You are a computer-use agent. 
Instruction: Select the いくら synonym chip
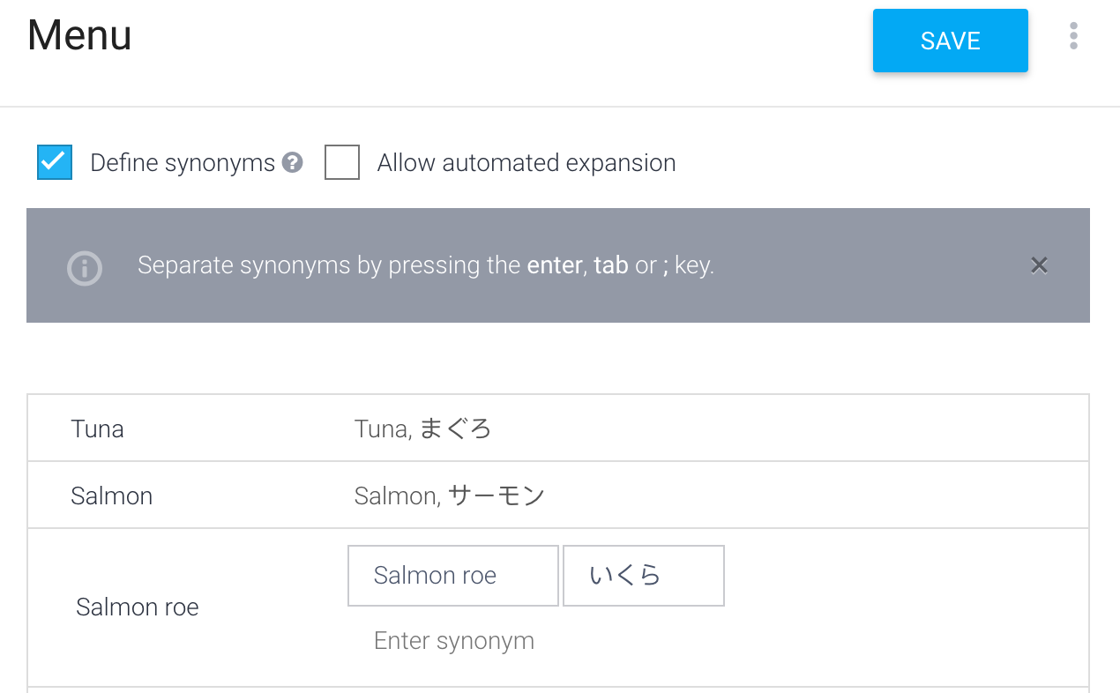click(644, 576)
